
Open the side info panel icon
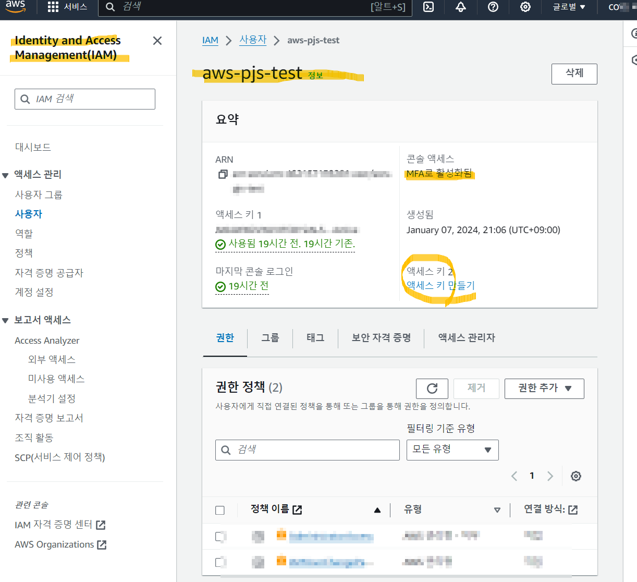(633, 33)
